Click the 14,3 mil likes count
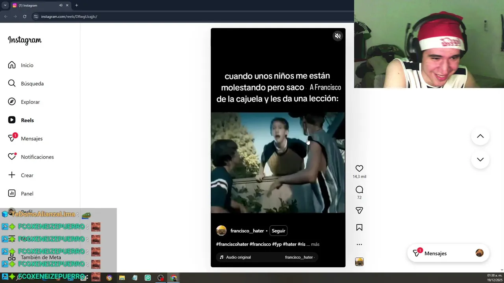 (359, 176)
